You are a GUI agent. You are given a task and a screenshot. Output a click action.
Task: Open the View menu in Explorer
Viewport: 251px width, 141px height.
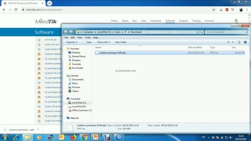tap(80, 38)
